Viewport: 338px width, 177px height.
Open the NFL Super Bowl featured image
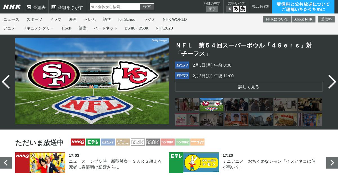(x=92, y=81)
